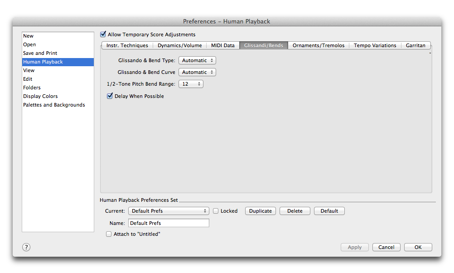Select the Ornaments/Tremolos tab

pyautogui.click(x=318, y=45)
